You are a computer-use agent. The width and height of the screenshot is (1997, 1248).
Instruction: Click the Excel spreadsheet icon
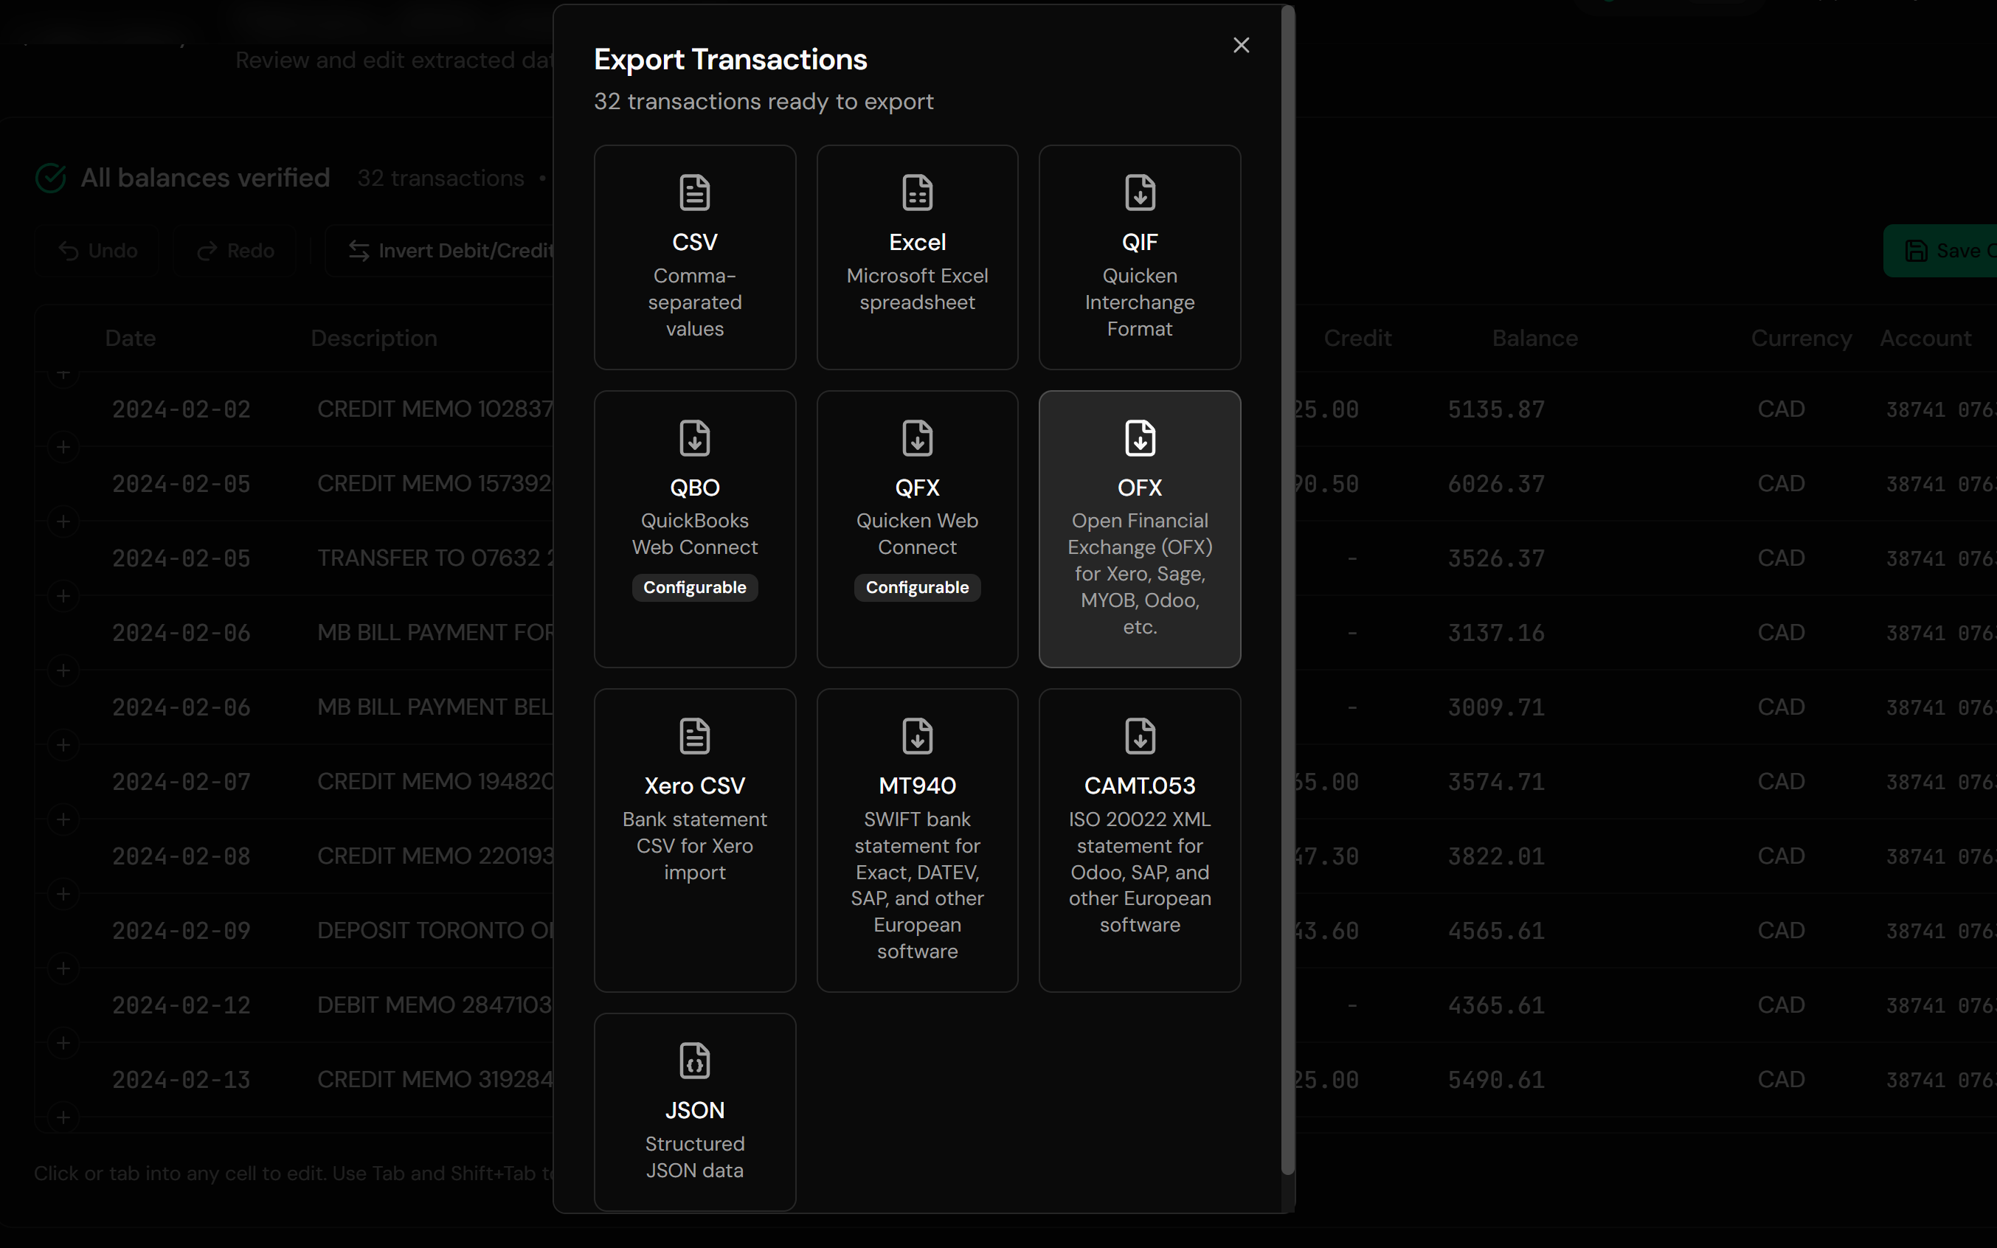(917, 193)
